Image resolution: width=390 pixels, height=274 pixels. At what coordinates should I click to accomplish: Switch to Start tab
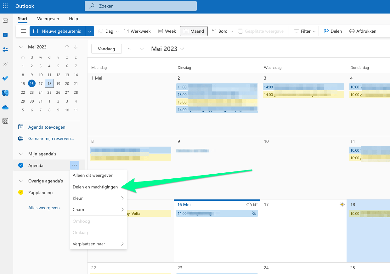click(23, 19)
